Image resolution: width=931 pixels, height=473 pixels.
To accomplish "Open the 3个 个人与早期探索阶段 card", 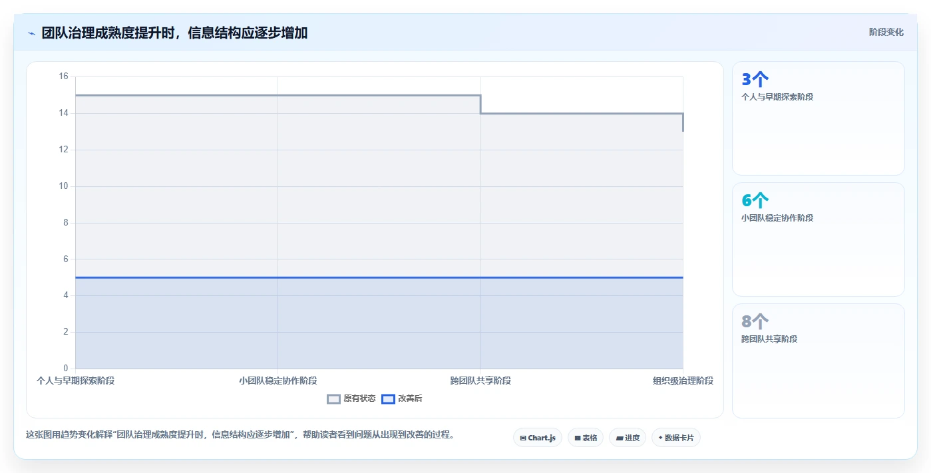I will 819,118.
